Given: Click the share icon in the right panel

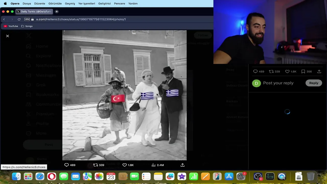Looking at the screenshot, I should 319,72.
